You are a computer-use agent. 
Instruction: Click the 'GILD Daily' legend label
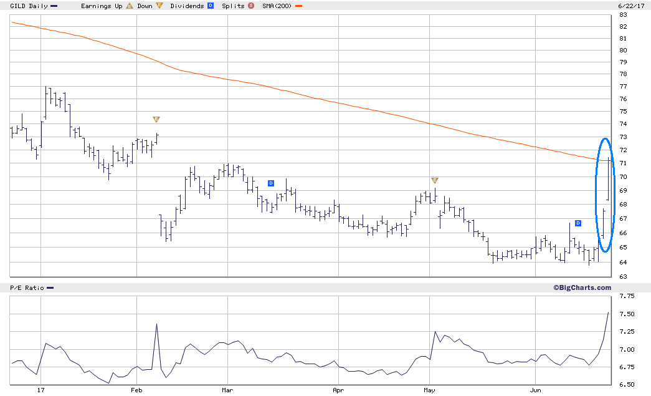29,6
